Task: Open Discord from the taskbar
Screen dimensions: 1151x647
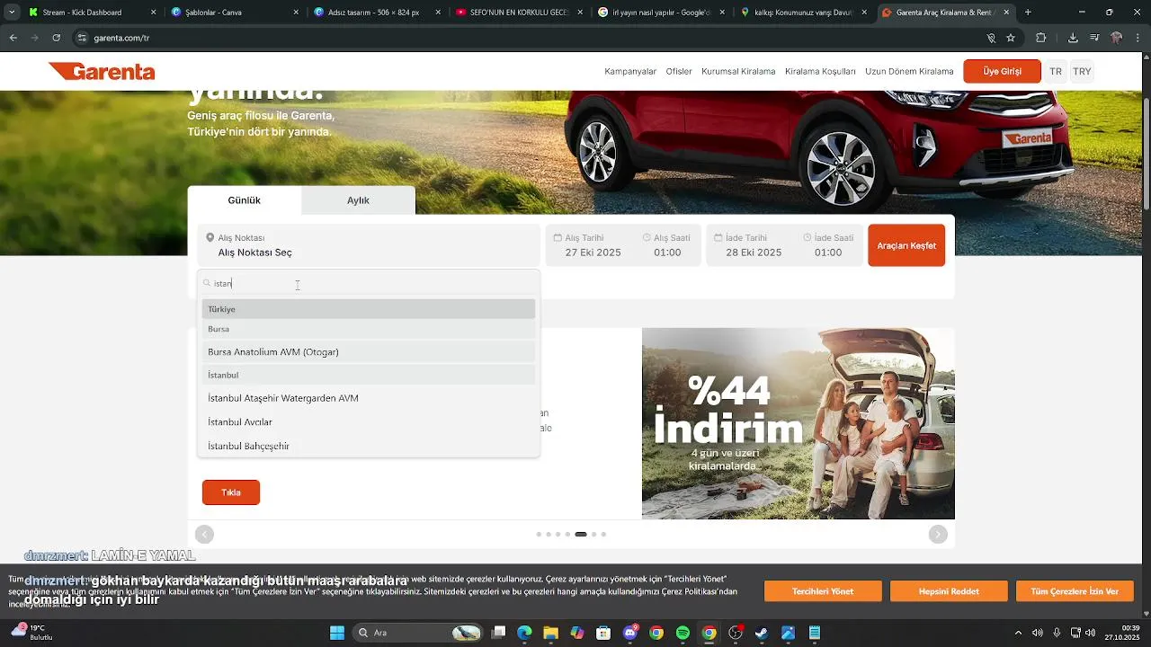Action: 629,633
